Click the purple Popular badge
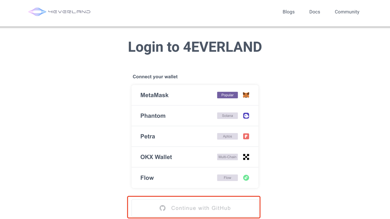The height and width of the screenshot is (219, 390). [x=227, y=95]
